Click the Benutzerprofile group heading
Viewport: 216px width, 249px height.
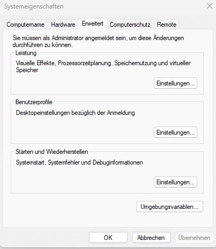[34, 102]
